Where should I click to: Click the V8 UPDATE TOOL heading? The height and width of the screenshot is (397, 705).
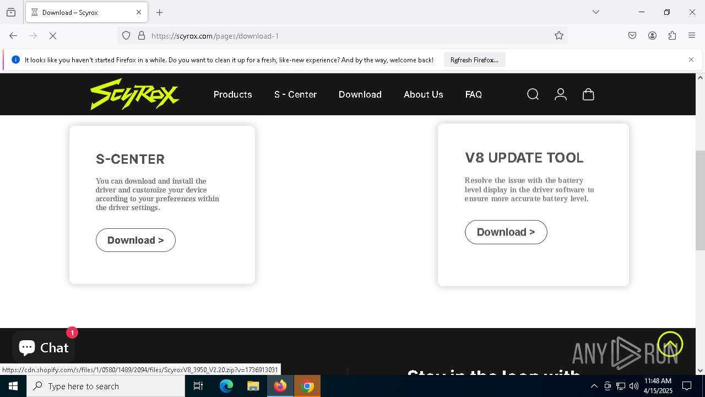pos(524,158)
